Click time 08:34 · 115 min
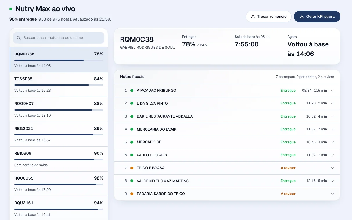352x220 pixels. click(x=315, y=91)
